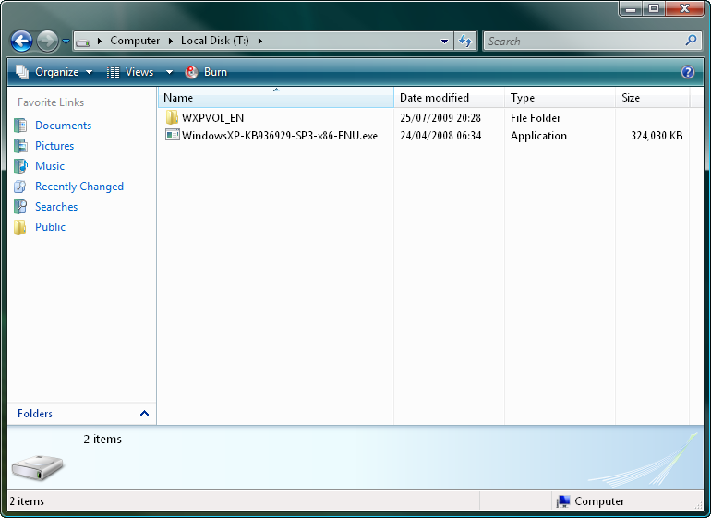The width and height of the screenshot is (711, 518).
Task: Sort by the Date modified column
Action: coord(449,98)
